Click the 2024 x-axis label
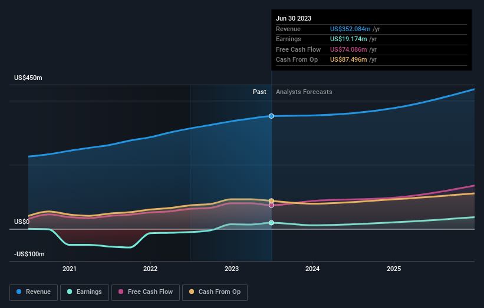 (x=312, y=269)
